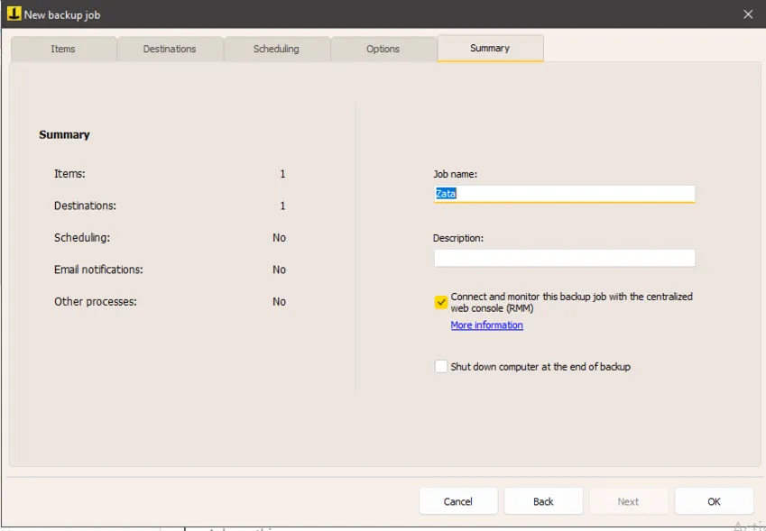The height and width of the screenshot is (531, 766).
Task: Open the Destinations tab
Action: point(170,49)
